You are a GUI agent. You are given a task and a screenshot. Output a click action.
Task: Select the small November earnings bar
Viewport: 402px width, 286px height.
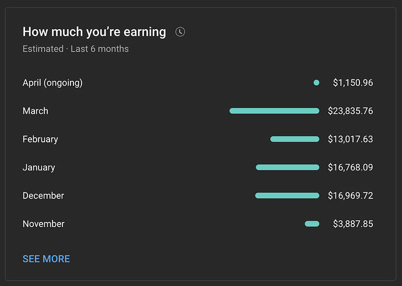pos(312,224)
